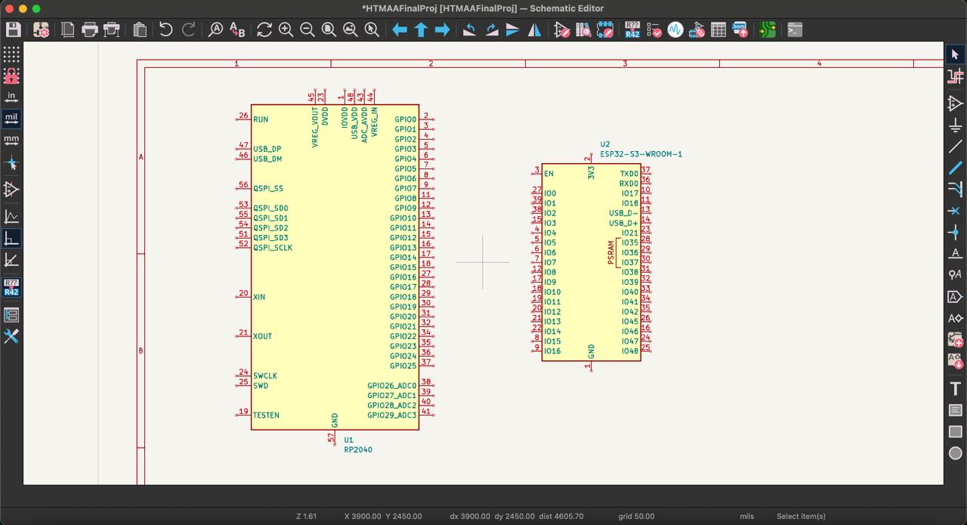
Task: Click the Save schematic icon
Action: (13, 30)
